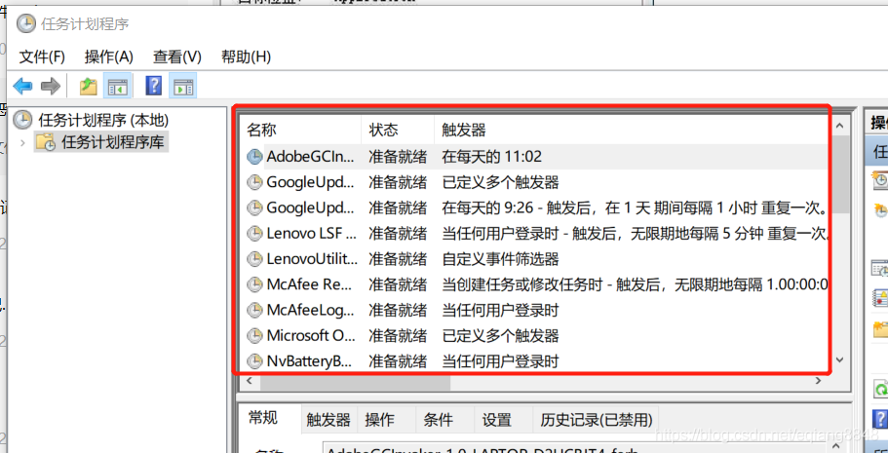The image size is (888, 453).
Task: Open the 文件(F) menu
Action: tap(42, 57)
